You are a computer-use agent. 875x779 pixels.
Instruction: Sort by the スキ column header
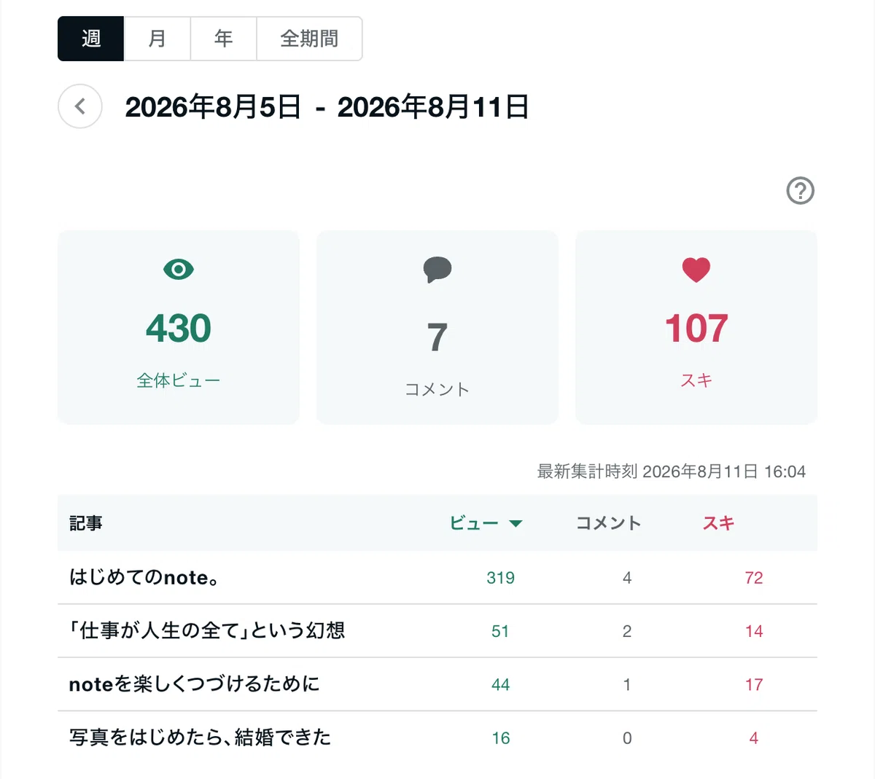click(x=718, y=523)
